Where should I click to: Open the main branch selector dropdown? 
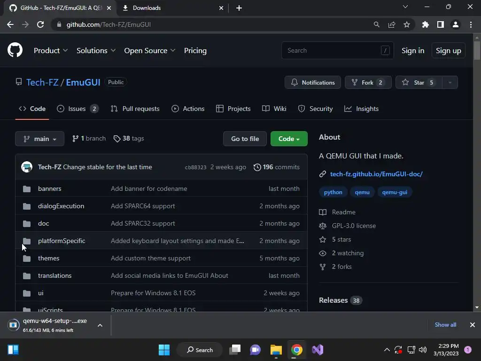[39, 139]
